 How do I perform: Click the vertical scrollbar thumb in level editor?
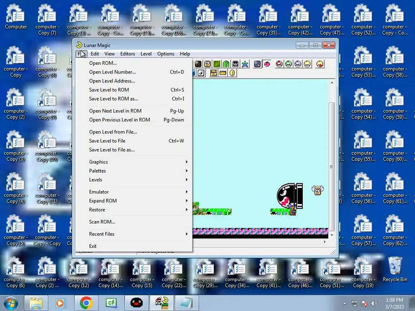tap(332, 166)
